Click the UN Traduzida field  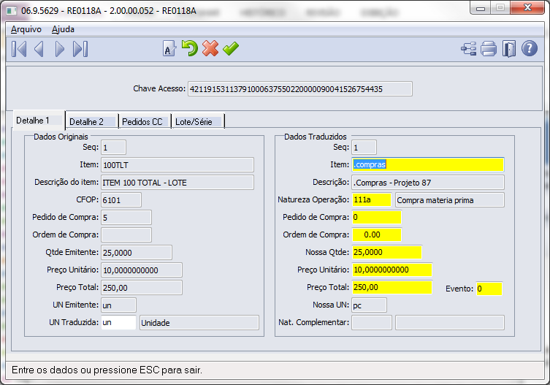coord(118,322)
